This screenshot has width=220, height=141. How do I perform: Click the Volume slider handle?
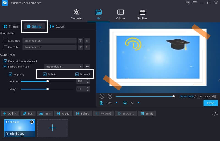(x=48, y=81)
